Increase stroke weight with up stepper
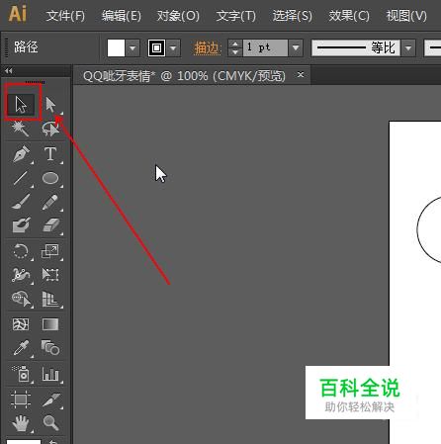The height and width of the screenshot is (444, 441). (235, 44)
